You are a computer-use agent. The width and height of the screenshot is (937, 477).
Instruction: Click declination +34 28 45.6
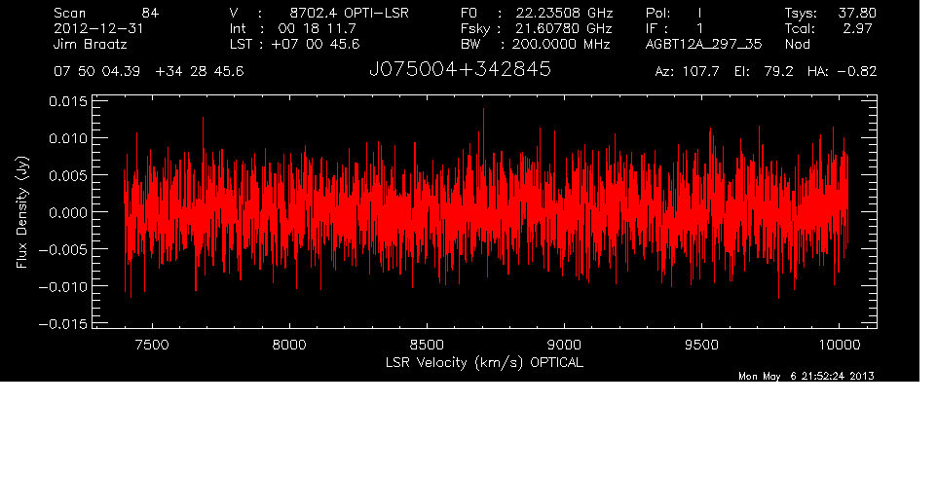tap(200, 72)
